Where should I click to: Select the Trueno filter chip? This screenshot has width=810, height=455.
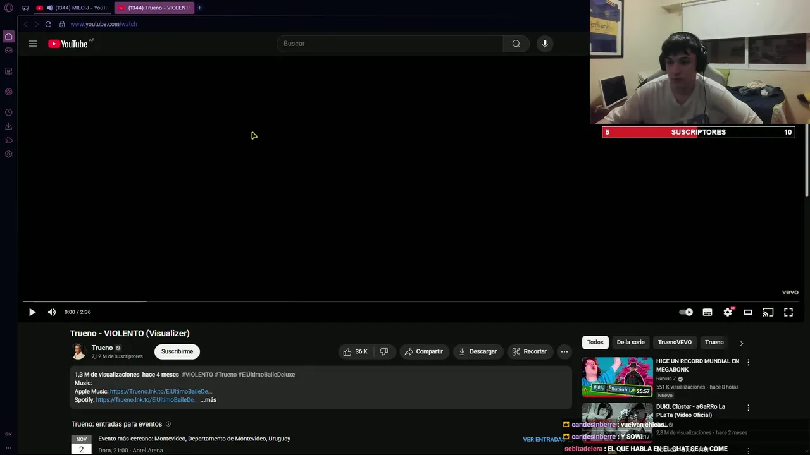[714, 343]
